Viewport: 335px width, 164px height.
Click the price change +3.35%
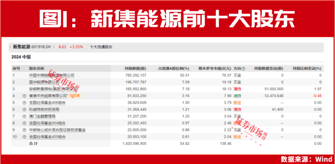coord(76,47)
